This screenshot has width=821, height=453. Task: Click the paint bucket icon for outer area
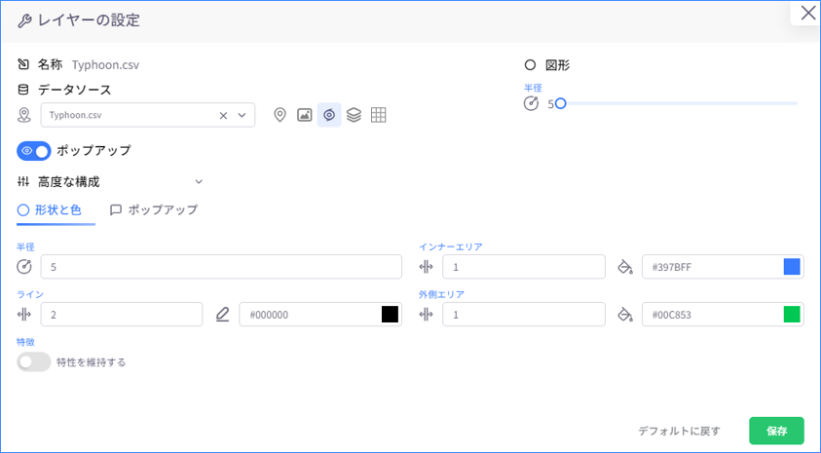click(625, 315)
